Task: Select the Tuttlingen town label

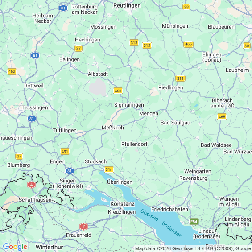Action: click(65, 130)
